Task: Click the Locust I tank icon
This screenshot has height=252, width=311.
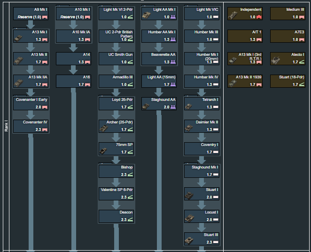Action: click(x=190, y=218)
